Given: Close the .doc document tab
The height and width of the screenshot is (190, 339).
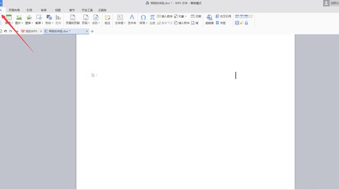Looking at the screenshot, I should pos(87,31).
